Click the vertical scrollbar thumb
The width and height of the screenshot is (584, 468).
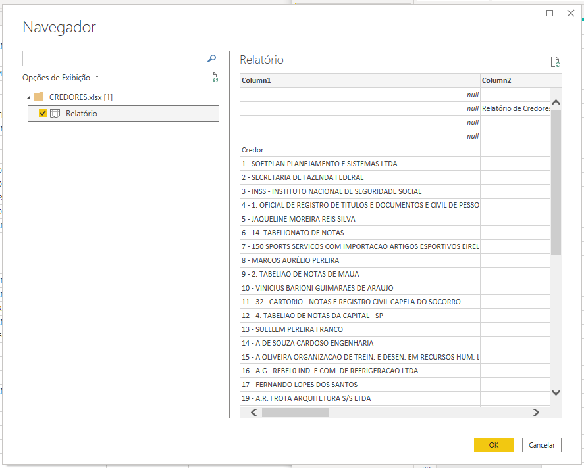(556, 183)
